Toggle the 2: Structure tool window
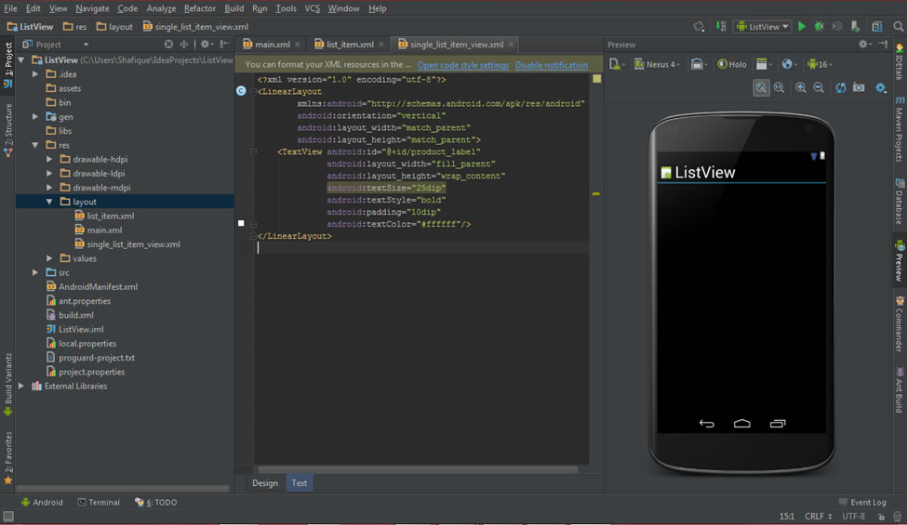The image size is (907, 525). point(8,129)
